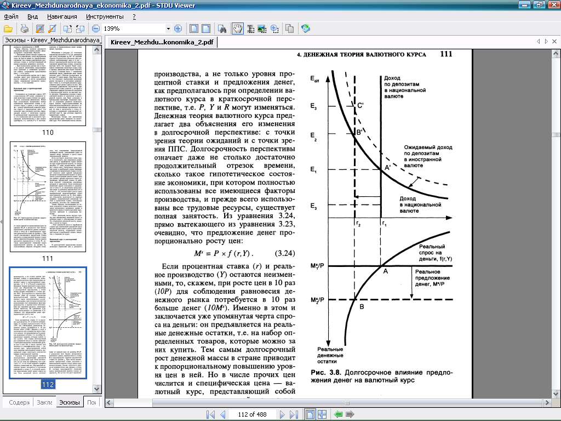Click the page label 110 under thumbnail
This screenshot has width=561, height=421.
pos(48,133)
